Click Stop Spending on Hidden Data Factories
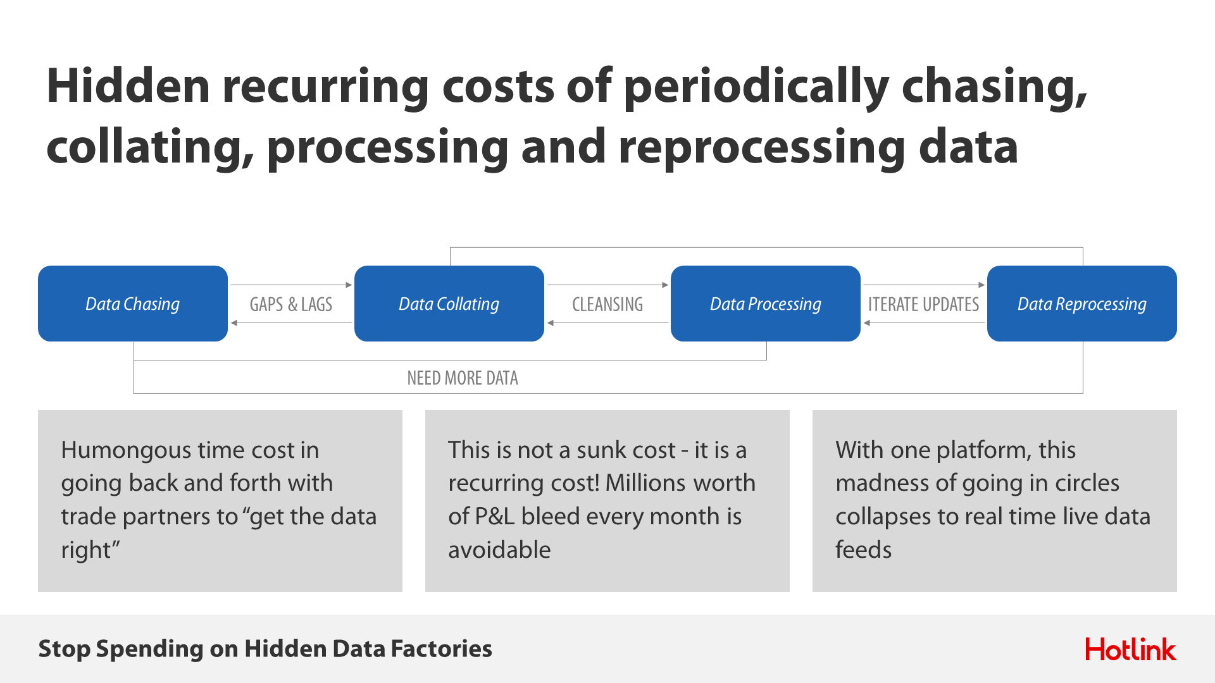The height and width of the screenshot is (683, 1215). click(265, 649)
